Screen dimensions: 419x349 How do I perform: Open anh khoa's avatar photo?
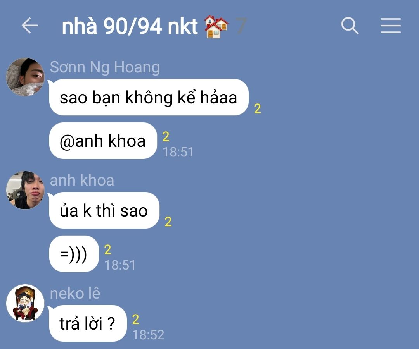click(x=25, y=190)
